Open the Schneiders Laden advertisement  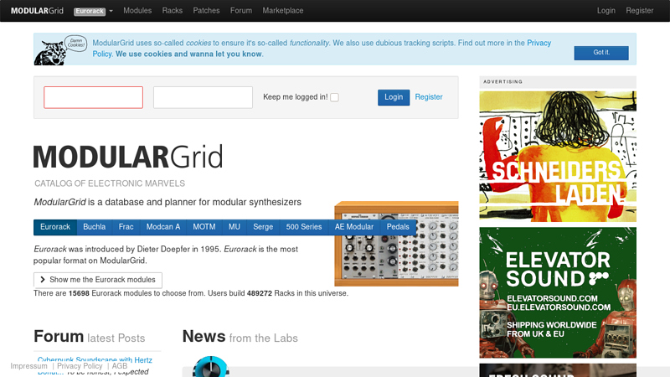pyautogui.click(x=558, y=157)
